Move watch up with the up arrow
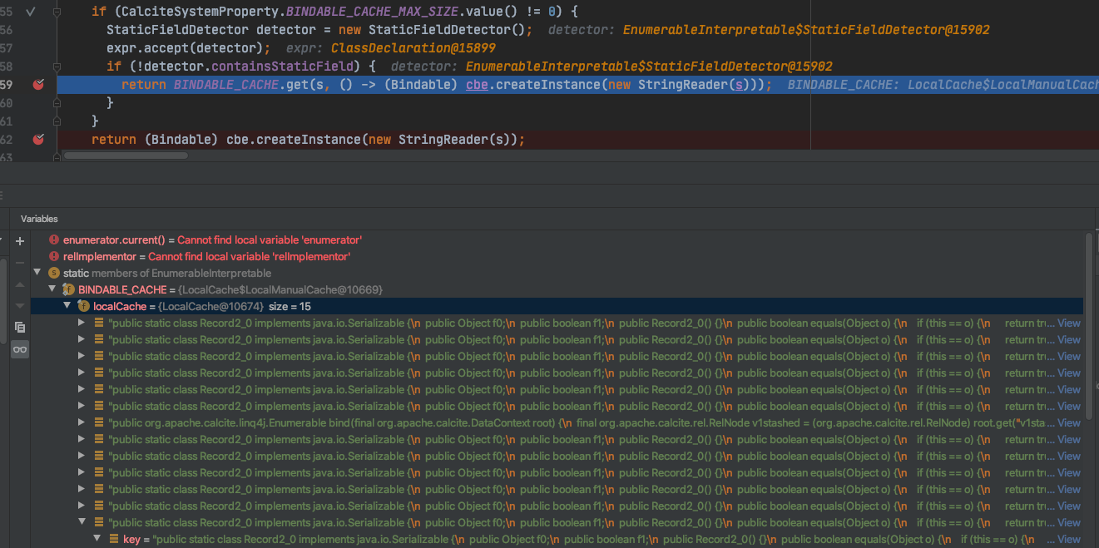The image size is (1099, 548). pyautogui.click(x=20, y=284)
